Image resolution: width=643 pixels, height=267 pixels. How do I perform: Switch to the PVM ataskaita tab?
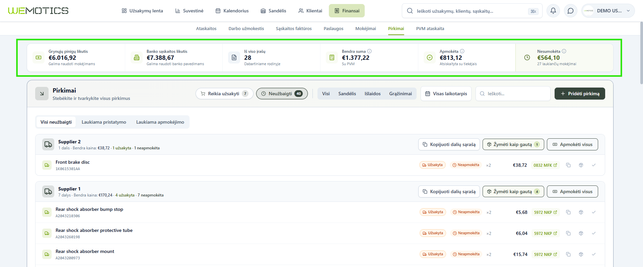point(430,29)
